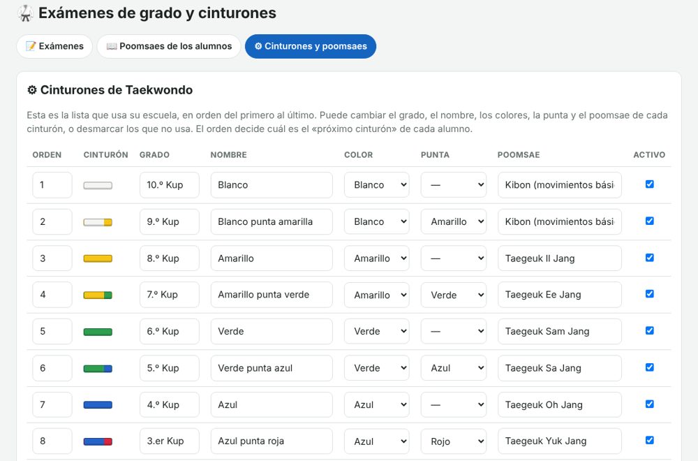Screen dimensions: 698x461
Task: Click the Nombre field Blanco punta amarilla
Action: click(x=272, y=222)
